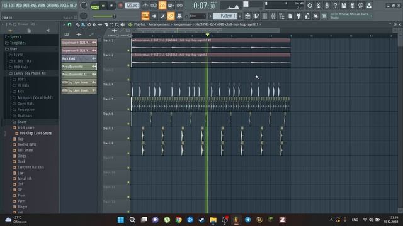This screenshot has width=403, height=226.
Task: Open the EDIT menu
Action: (x=12, y=5)
